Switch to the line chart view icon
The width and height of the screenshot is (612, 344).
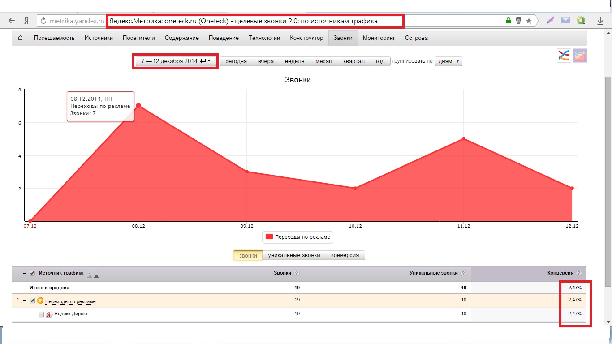[x=564, y=56]
